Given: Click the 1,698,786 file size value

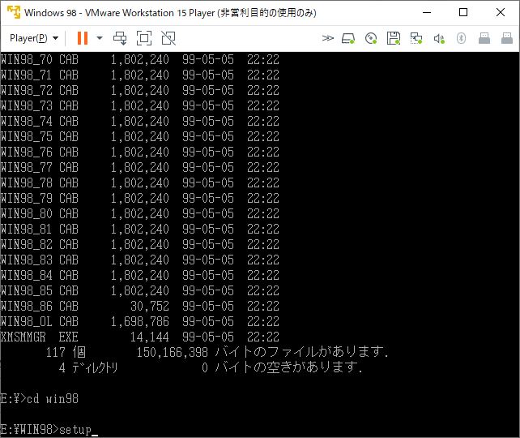Looking at the screenshot, I should [139, 321].
